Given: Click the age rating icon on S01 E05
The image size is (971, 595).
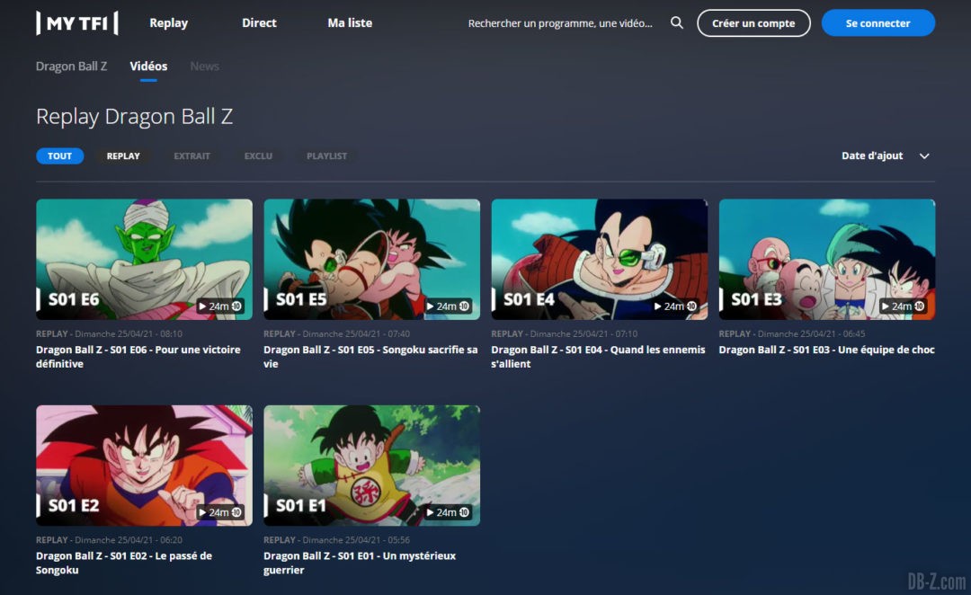Looking at the screenshot, I should pos(463,306).
